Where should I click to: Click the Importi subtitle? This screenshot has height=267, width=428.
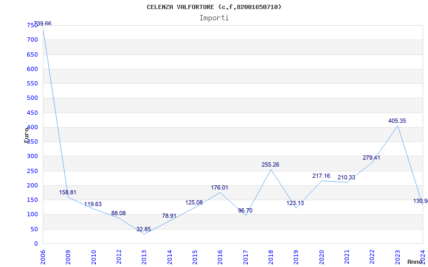point(214,18)
